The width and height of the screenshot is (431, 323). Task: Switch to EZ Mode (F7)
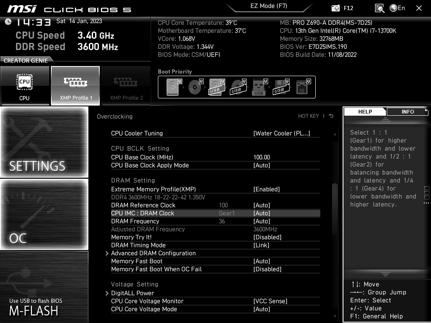click(269, 6)
